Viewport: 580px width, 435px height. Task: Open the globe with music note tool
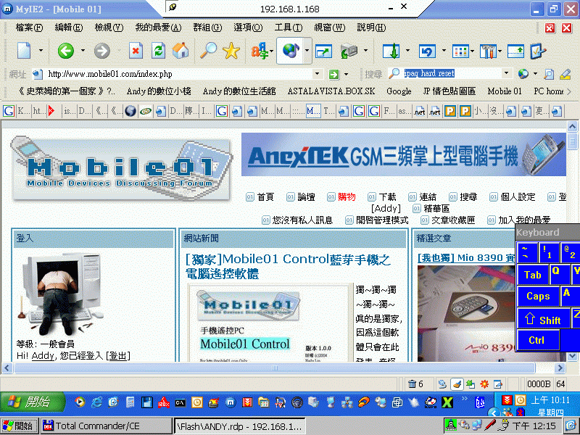[291, 51]
